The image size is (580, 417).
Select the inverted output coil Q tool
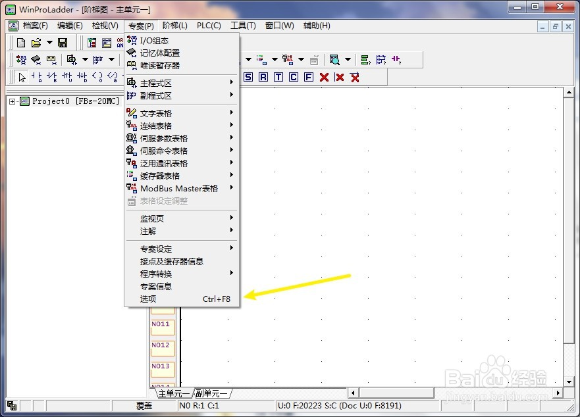[113, 77]
